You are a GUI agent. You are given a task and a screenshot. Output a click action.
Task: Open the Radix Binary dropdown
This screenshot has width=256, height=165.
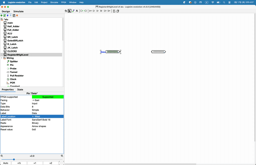pyautogui.click(x=47, y=123)
